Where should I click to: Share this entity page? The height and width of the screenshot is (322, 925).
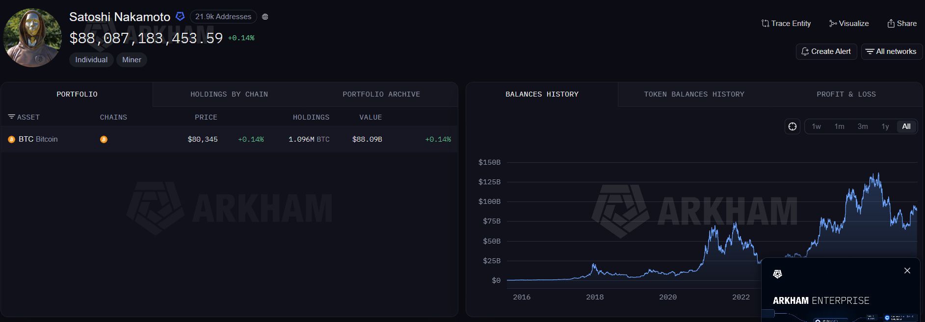coord(902,24)
